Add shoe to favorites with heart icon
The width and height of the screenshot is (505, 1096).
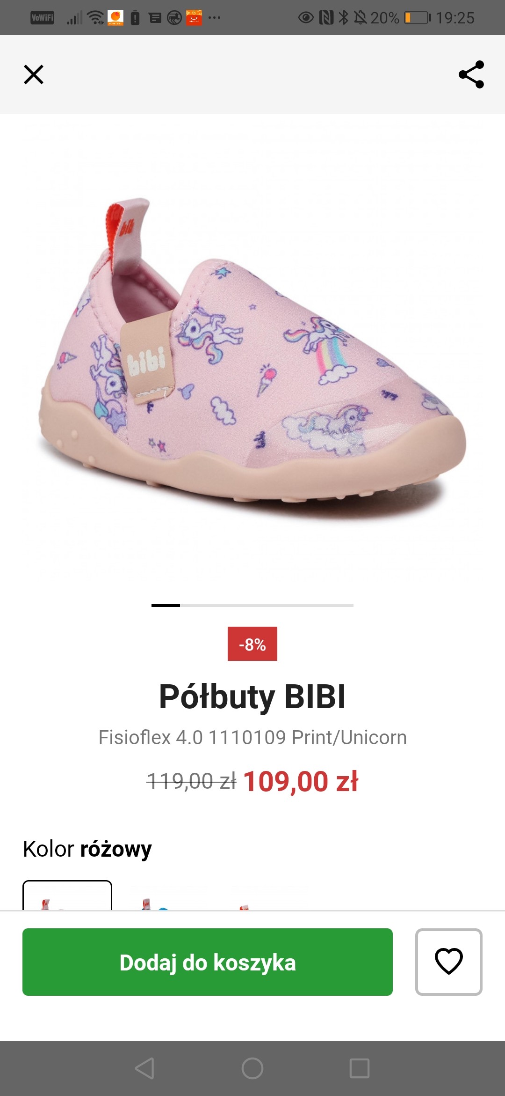448,962
